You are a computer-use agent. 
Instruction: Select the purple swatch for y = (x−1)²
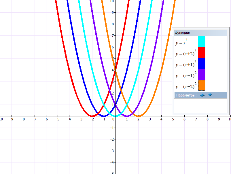(x=201, y=74)
